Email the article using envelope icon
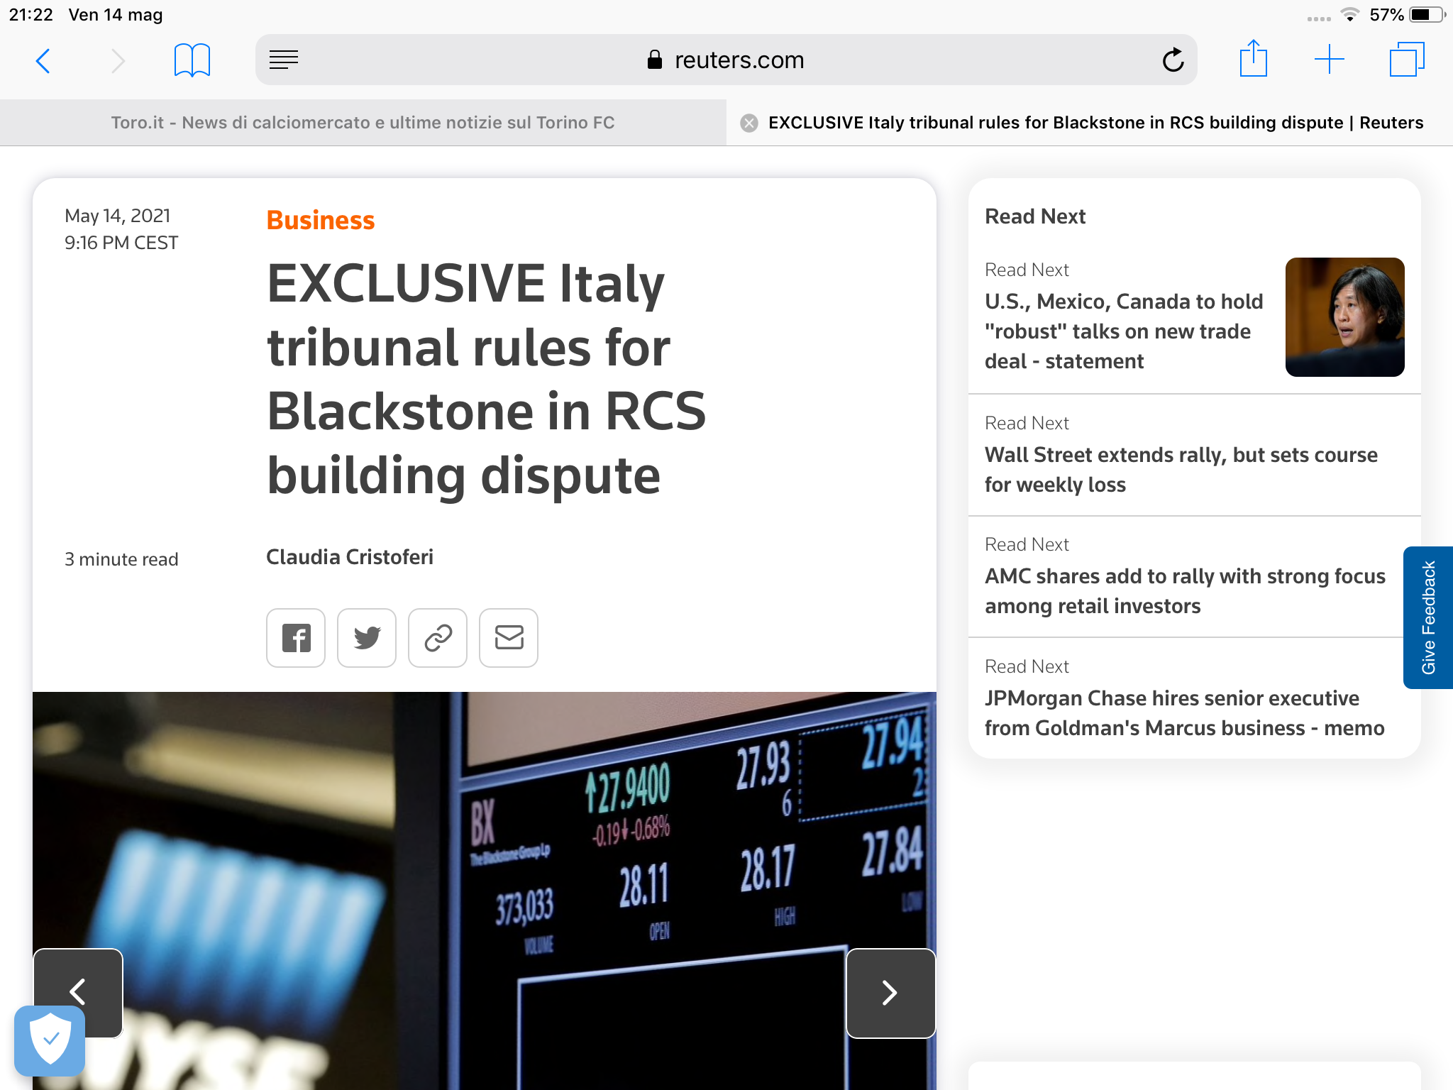Image resolution: width=1453 pixels, height=1090 pixels. pos(509,638)
